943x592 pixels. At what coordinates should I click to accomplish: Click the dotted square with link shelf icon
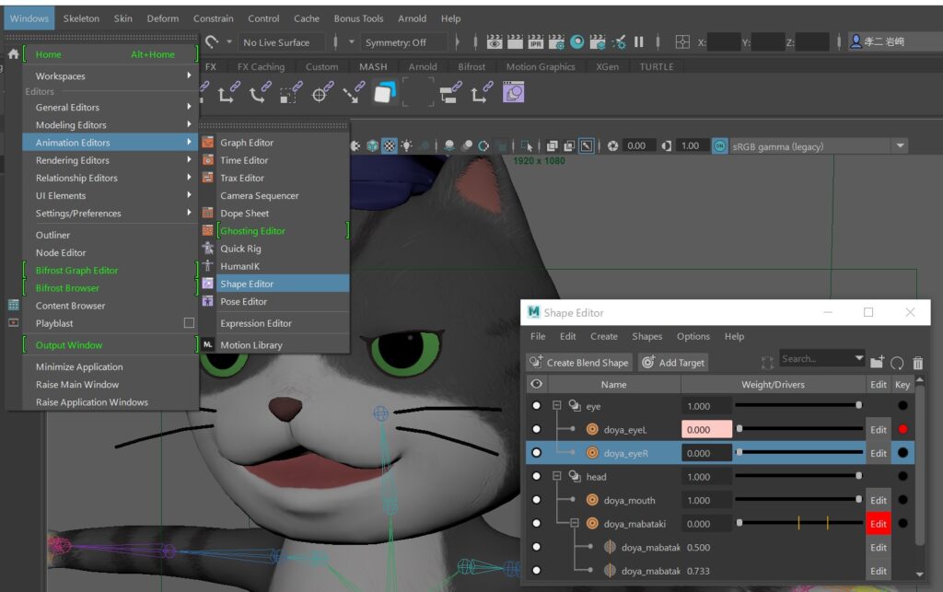[290, 93]
